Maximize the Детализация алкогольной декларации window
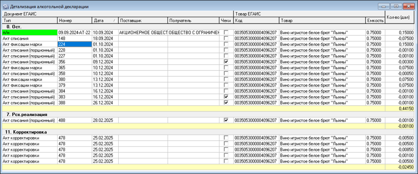The image size is (418, 174). (396, 6)
